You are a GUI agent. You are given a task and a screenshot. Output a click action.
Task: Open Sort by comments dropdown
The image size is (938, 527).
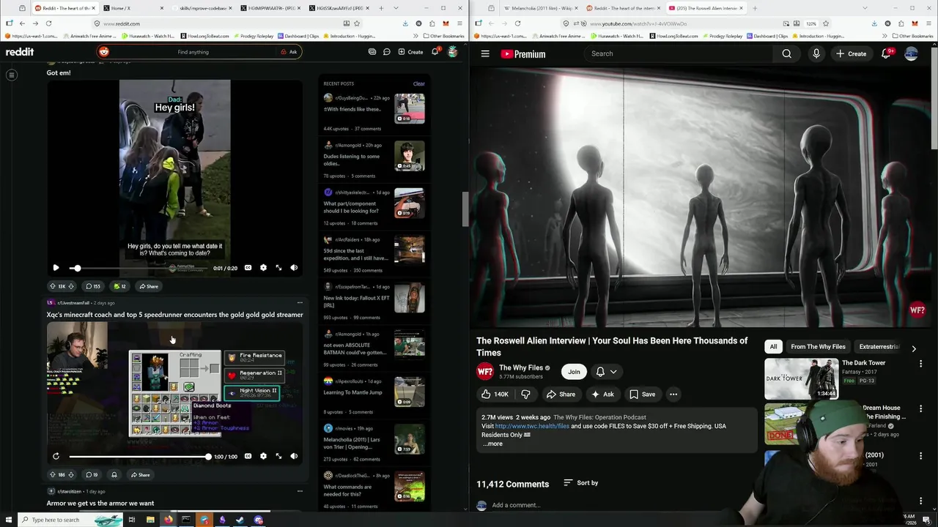click(581, 483)
